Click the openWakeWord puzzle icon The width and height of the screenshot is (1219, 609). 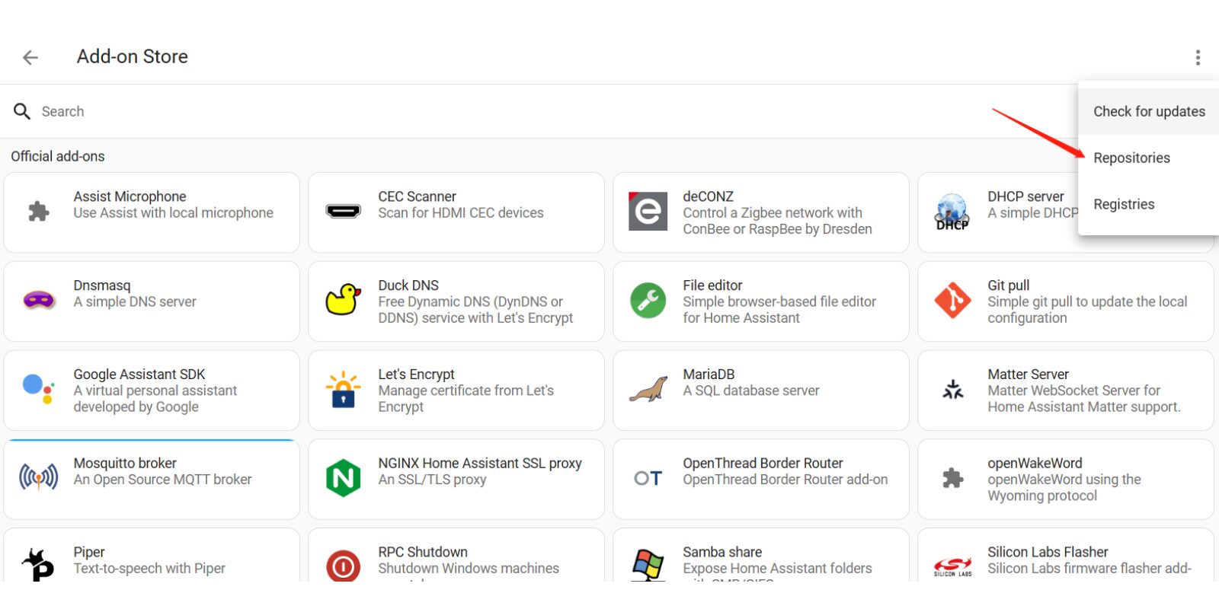tap(953, 478)
